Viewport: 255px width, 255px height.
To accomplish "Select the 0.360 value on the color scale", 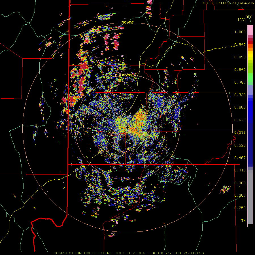I will pos(240,183).
